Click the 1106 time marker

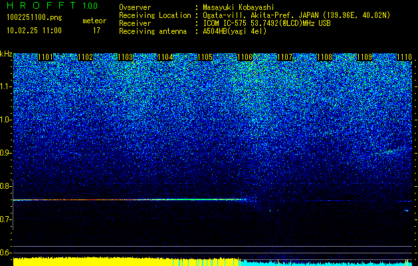[x=245, y=57]
